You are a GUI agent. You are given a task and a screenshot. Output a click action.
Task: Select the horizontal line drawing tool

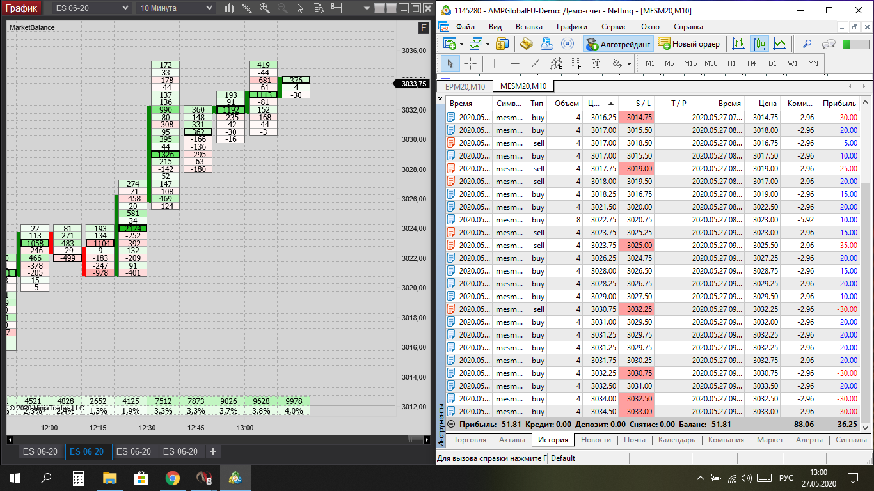click(515, 63)
